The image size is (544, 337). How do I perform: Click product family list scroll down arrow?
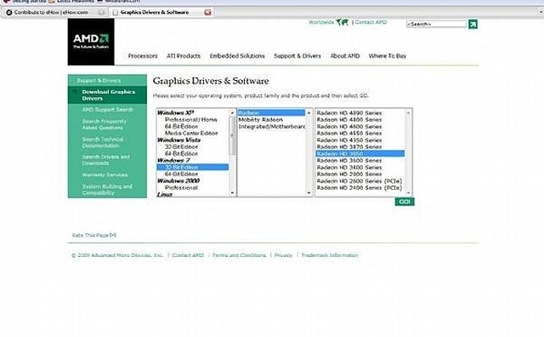pos(309,193)
